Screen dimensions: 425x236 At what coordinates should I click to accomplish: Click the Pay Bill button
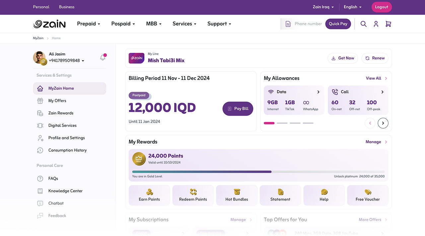(238, 109)
